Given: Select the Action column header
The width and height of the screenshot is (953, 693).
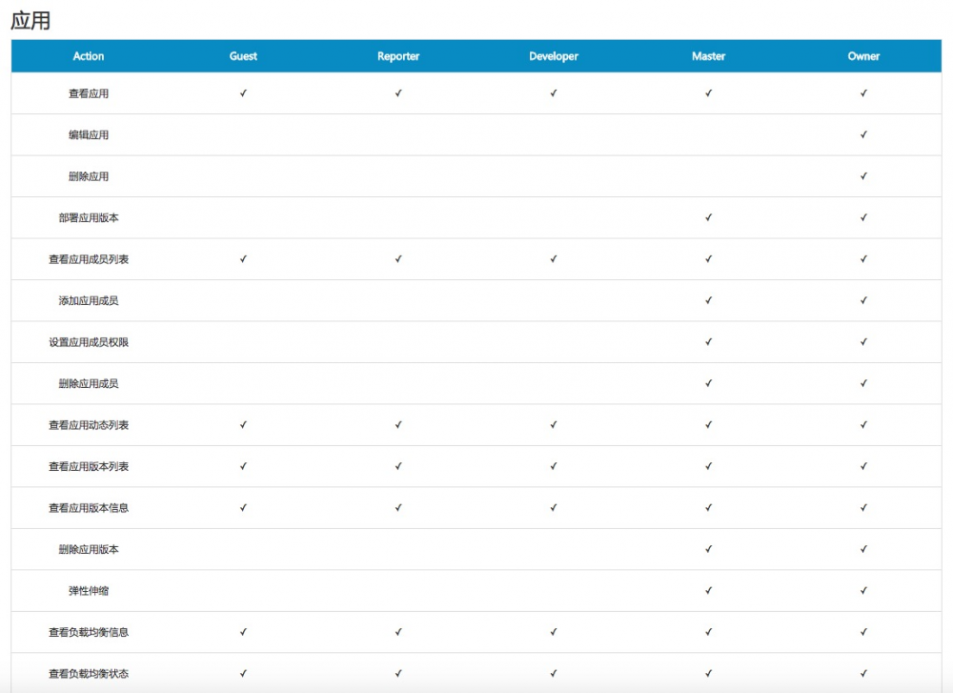Looking at the screenshot, I should [89, 56].
